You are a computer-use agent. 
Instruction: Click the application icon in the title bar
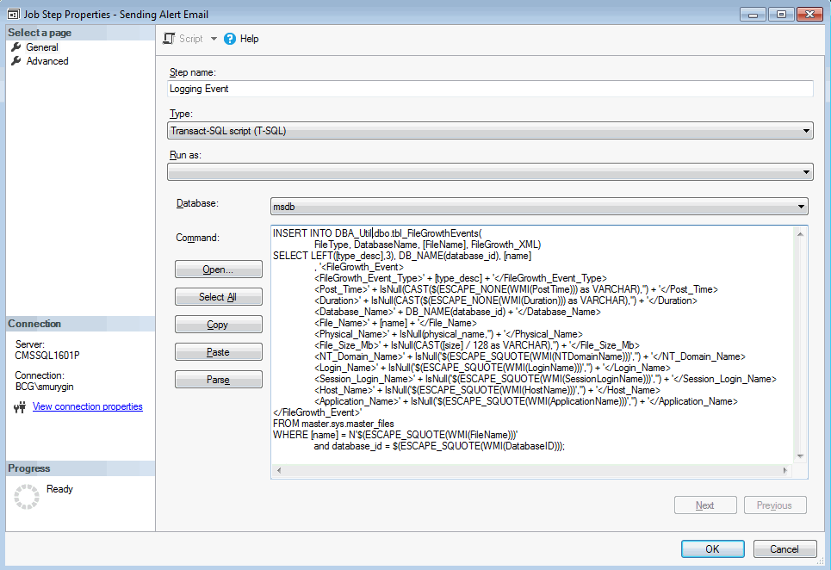click(12, 13)
